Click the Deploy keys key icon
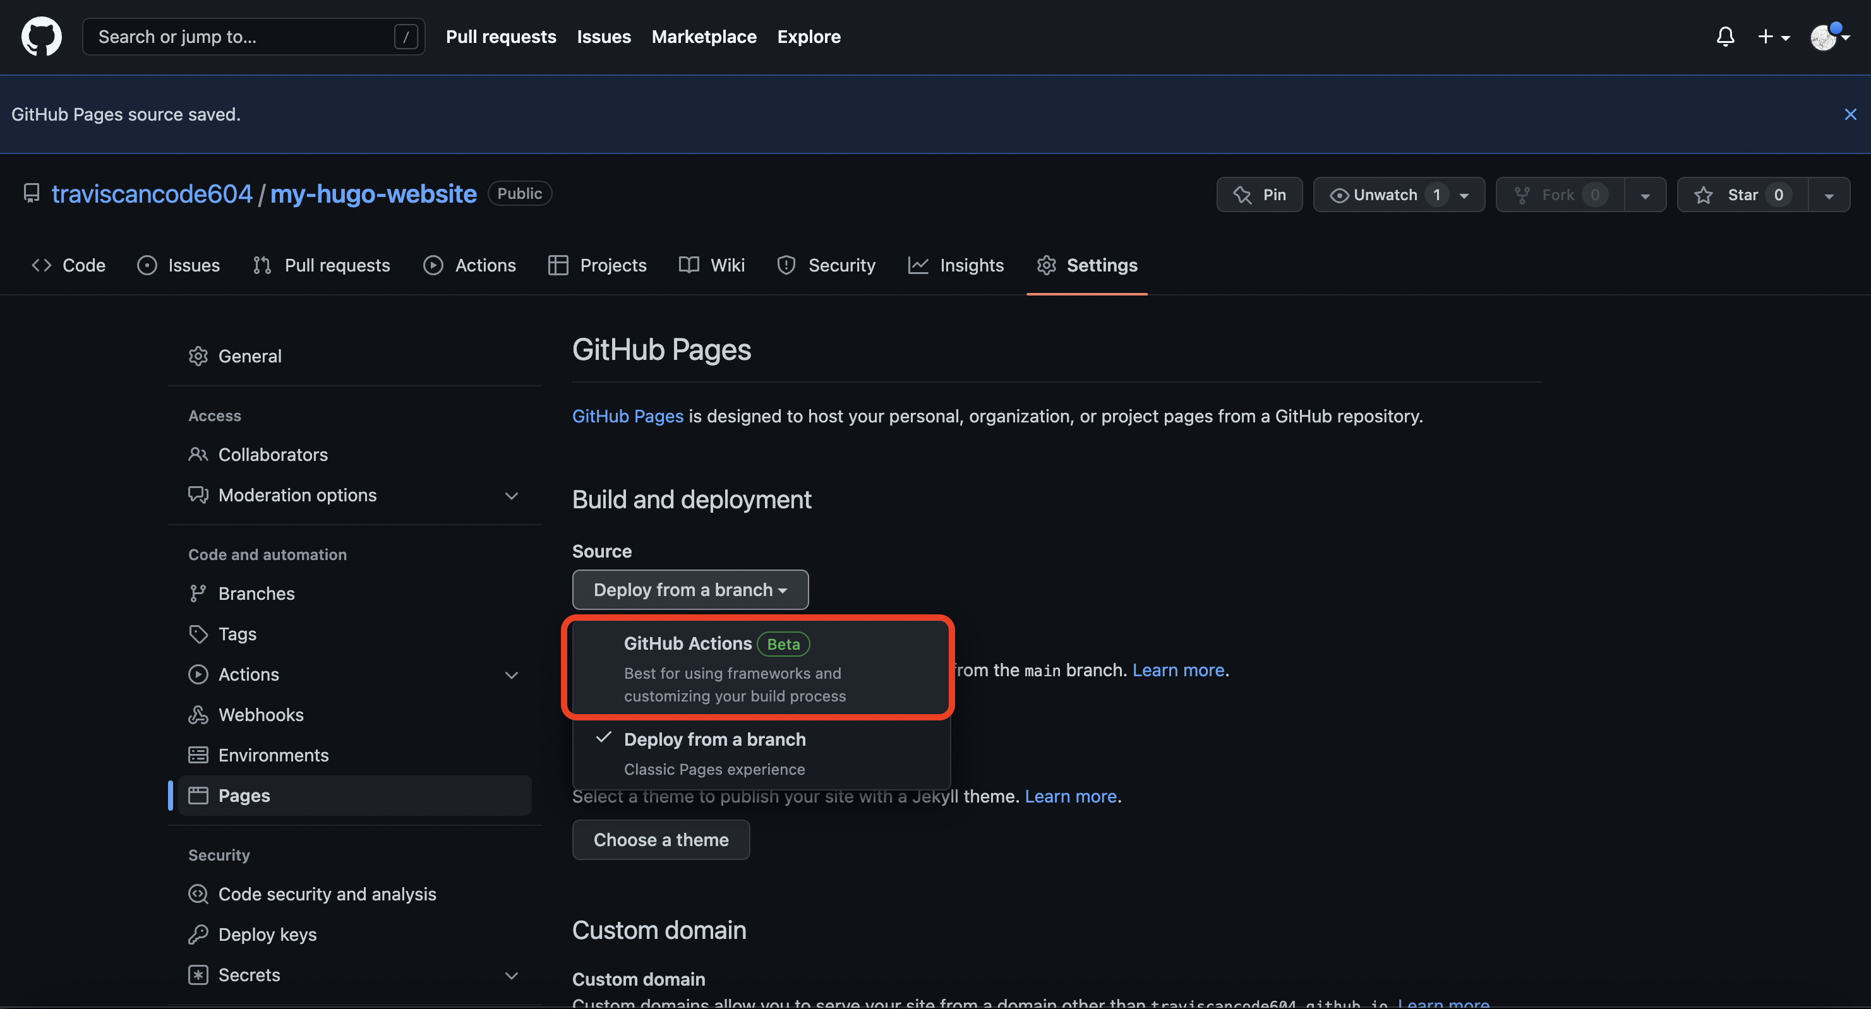The height and width of the screenshot is (1009, 1871). pos(198,934)
